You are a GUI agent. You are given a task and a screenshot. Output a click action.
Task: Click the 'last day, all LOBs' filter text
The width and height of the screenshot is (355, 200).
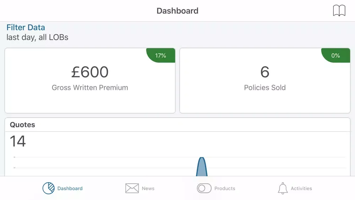coord(37,37)
